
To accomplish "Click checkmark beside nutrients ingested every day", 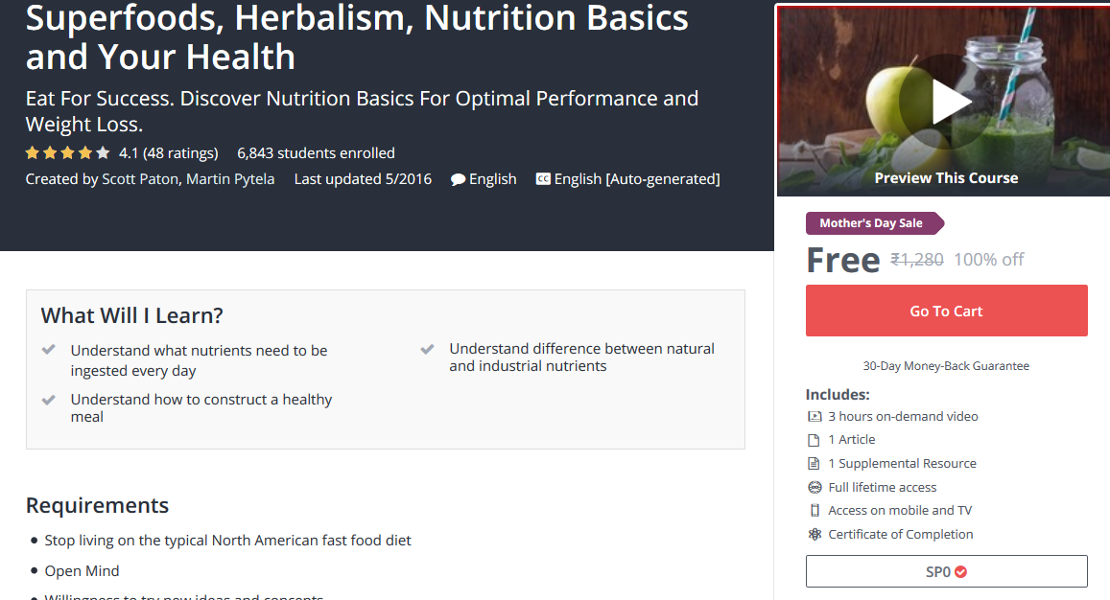I will pyautogui.click(x=49, y=351).
